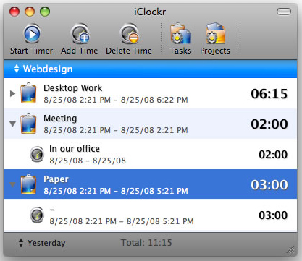
Task: Collapse the Paper task row
Action: coord(12,184)
